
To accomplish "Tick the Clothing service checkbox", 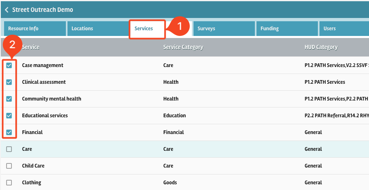I will 9,183.
